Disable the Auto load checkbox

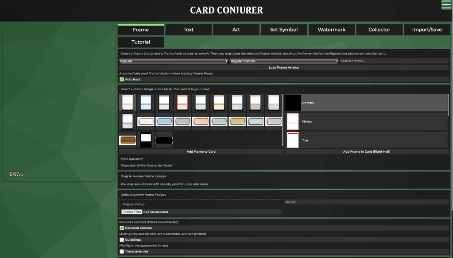click(122, 79)
